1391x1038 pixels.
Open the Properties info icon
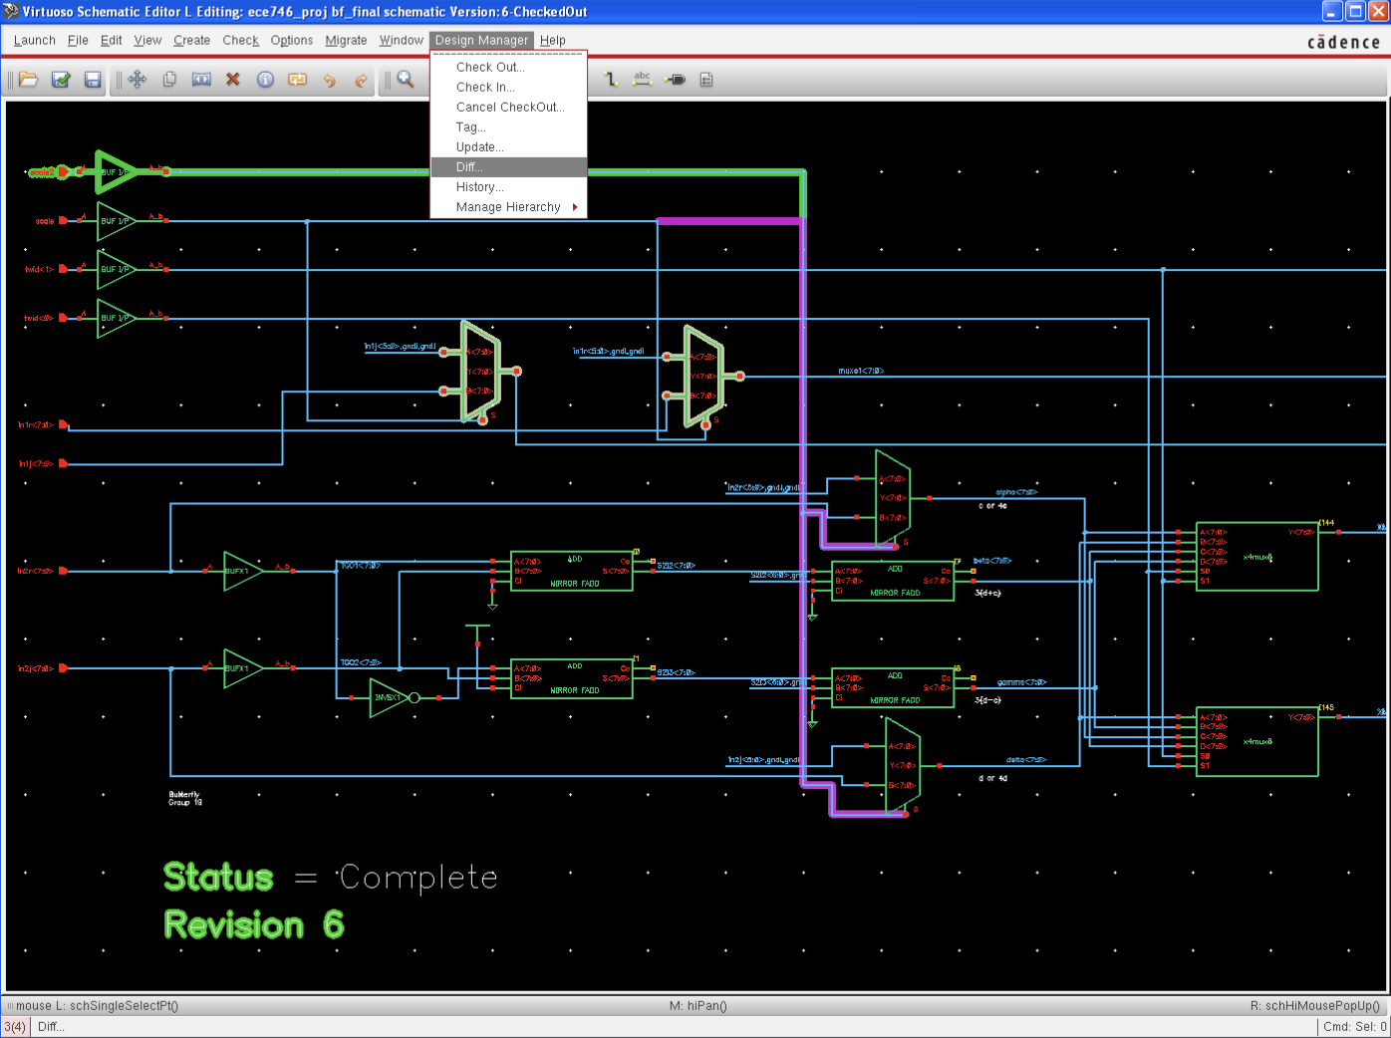click(x=265, y=80)
